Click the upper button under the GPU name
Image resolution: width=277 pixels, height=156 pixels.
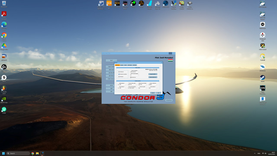pyautogui.click(x=153, y=74)
